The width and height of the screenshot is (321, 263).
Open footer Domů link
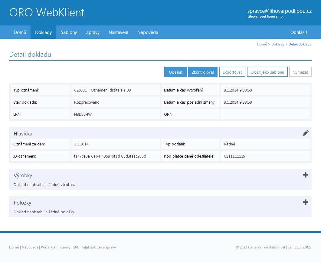click(14, 247)
